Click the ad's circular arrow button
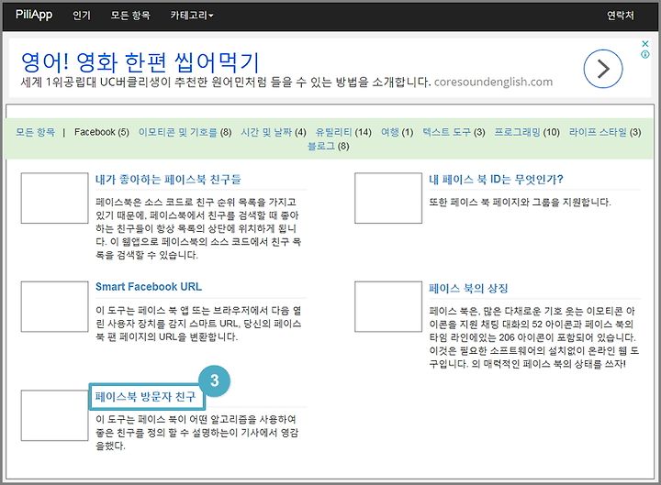Image resolution: width=661 pixels, height=485 pixels. coord(603,69)
